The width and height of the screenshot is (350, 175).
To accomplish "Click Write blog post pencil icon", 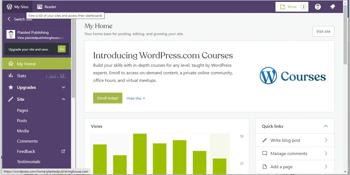I will click(x=265, y=140).
